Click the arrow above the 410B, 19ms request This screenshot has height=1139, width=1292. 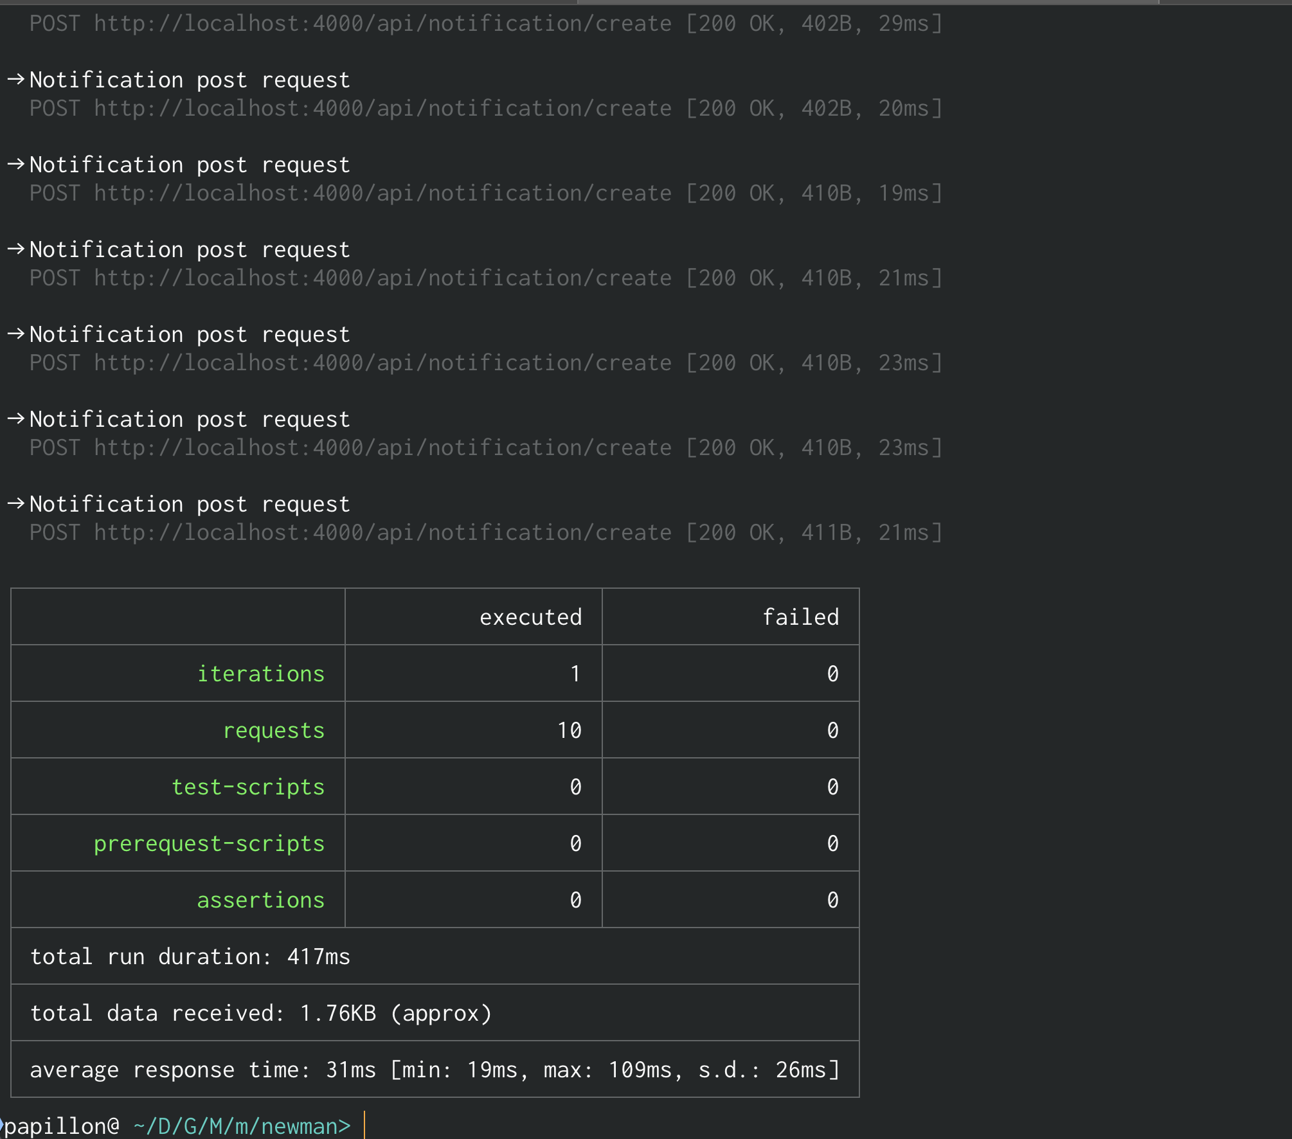coord(16,165)
